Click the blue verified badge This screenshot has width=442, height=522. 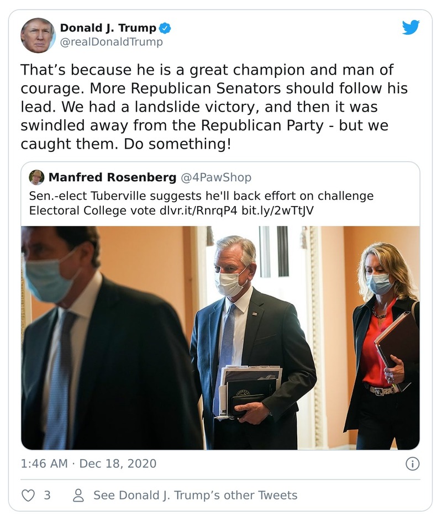click(165, 28)
